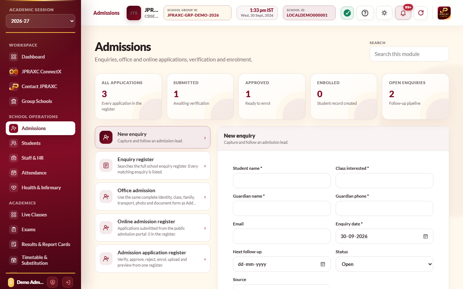
Task: Go to Students in the sidebar
Action: [41, 143]
